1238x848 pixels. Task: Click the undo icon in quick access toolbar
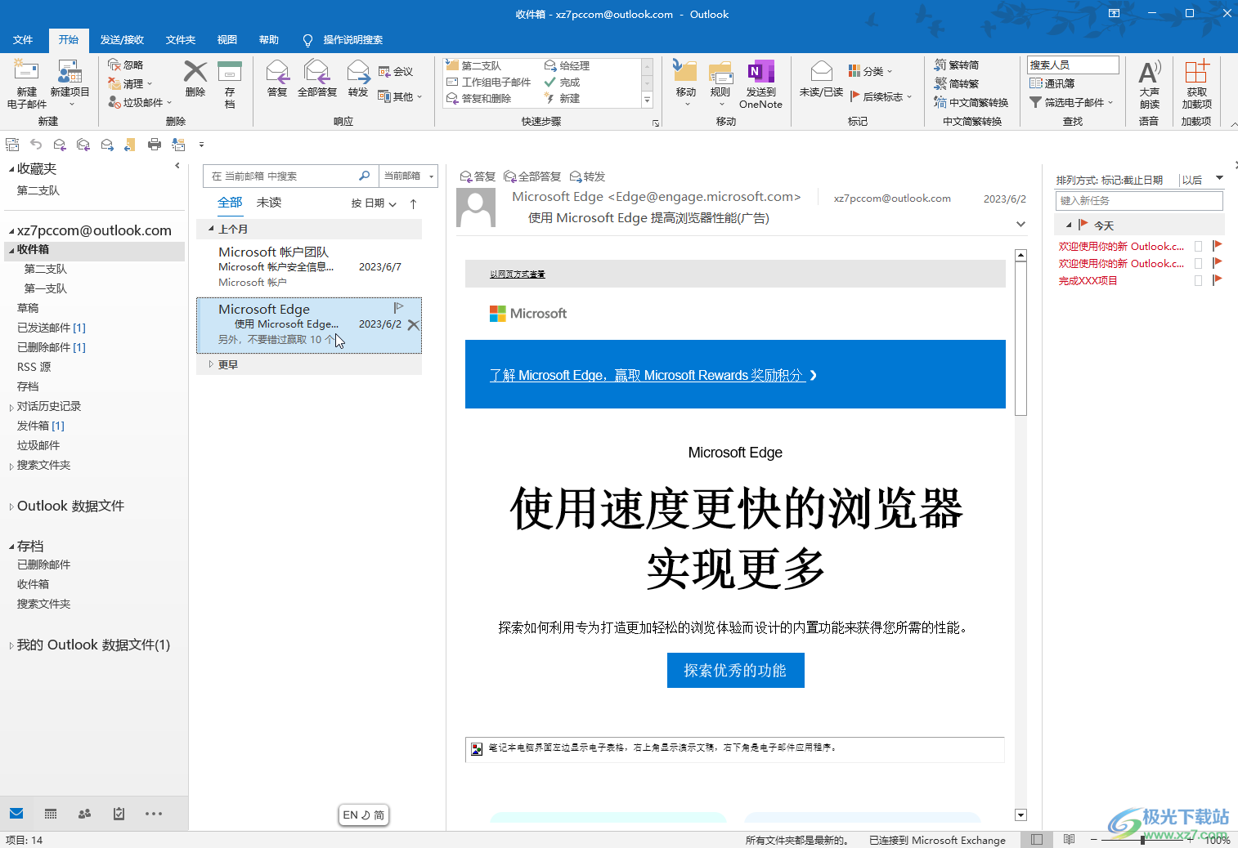(x=36, y=145)
